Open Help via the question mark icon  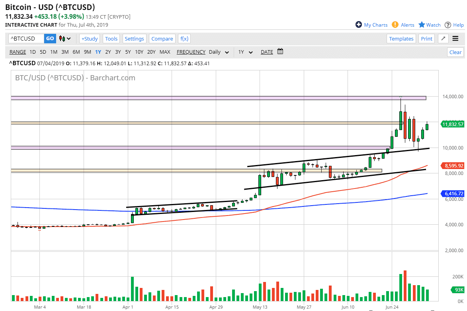(x=448, y=25)
